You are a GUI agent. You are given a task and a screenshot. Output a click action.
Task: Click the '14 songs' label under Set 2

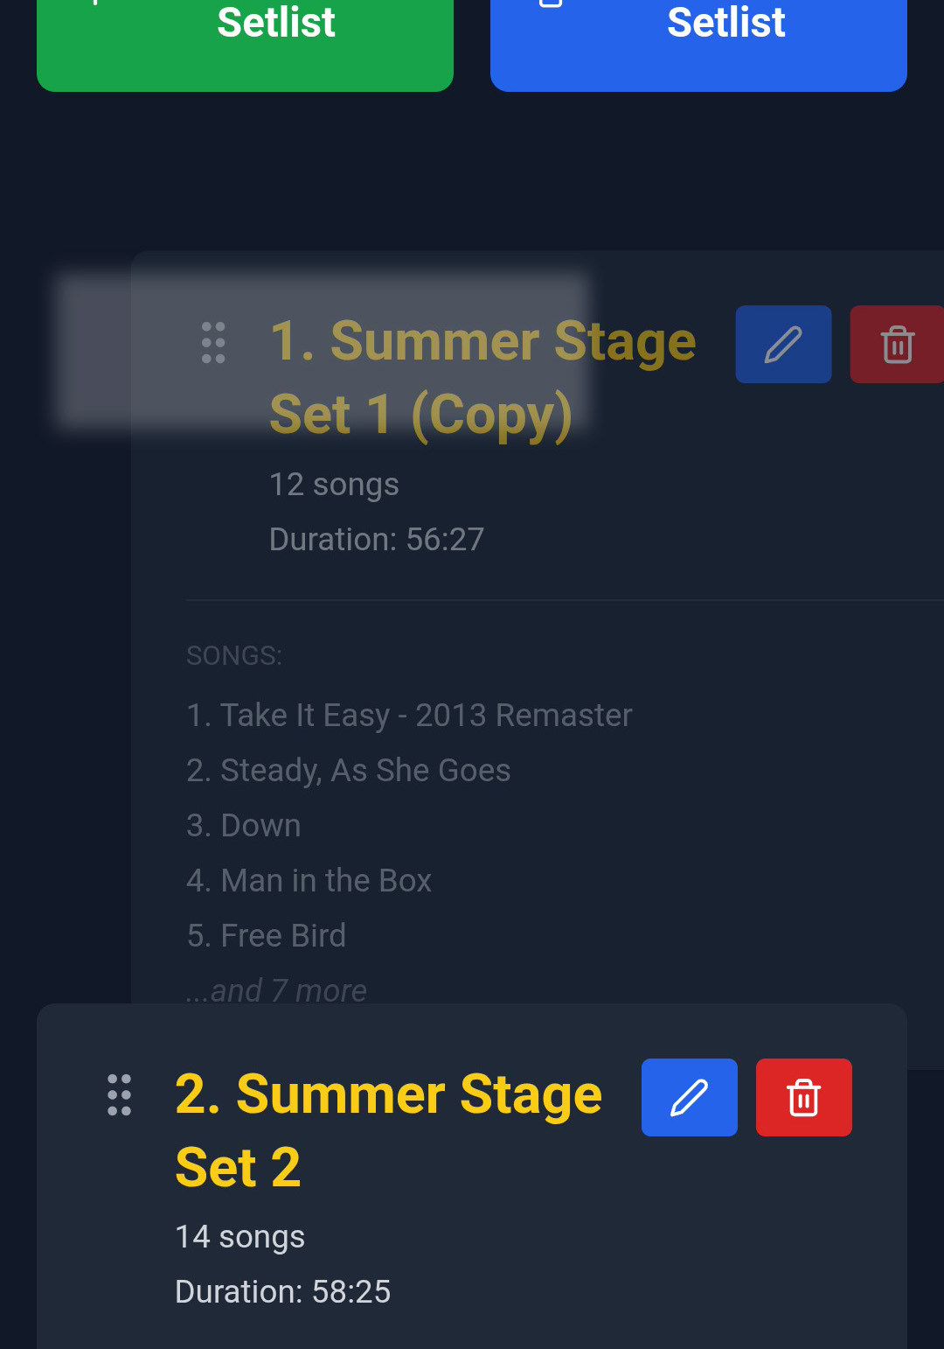(239, 1236)
